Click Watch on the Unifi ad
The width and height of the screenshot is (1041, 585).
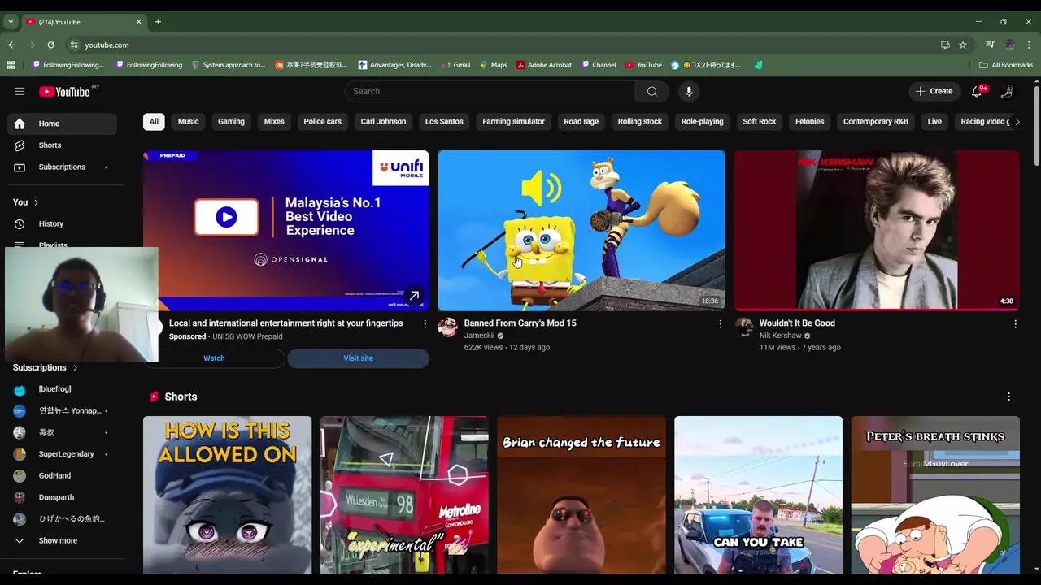click(x=214, y=358)
